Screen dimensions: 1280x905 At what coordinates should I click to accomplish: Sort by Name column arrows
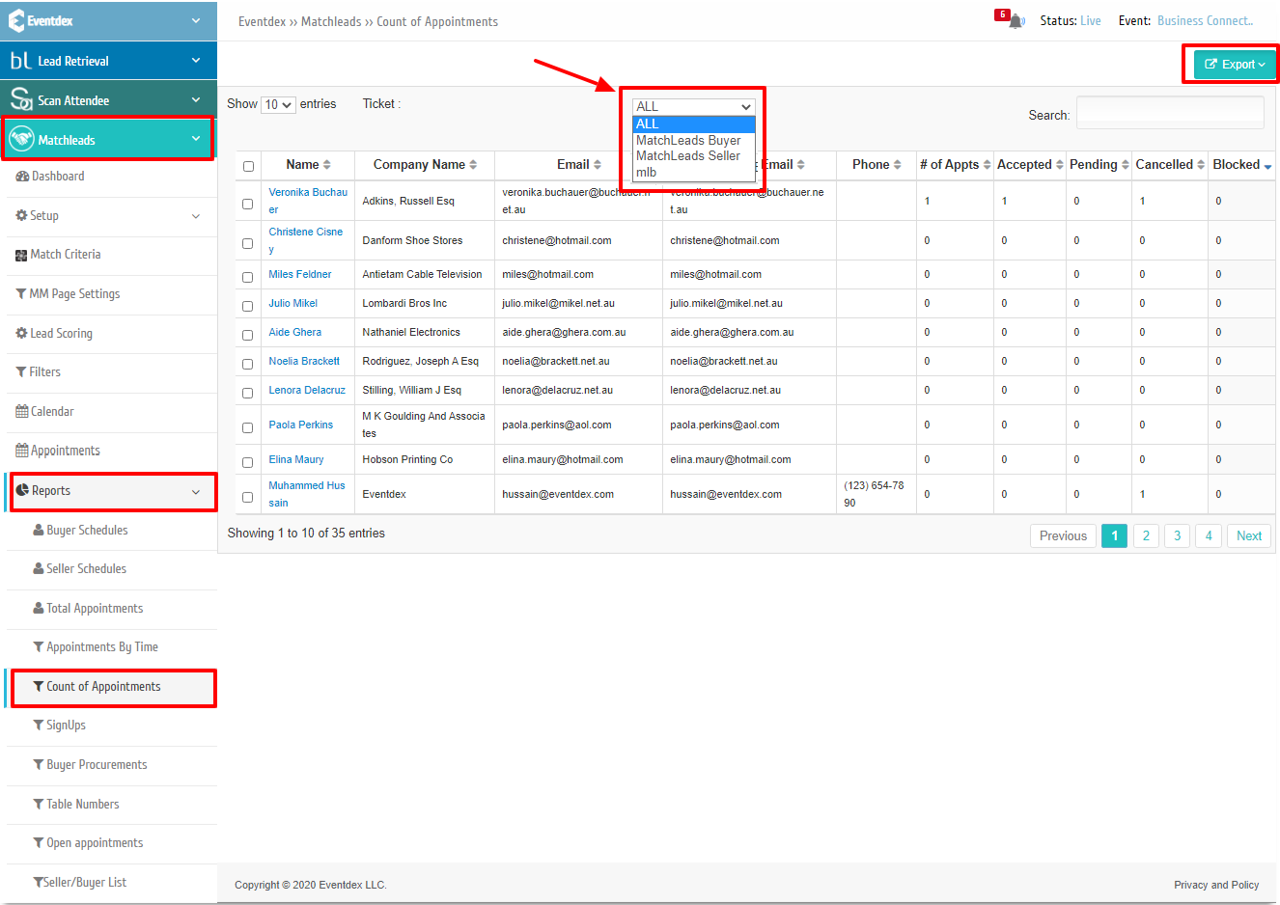(x=327, y=165)
